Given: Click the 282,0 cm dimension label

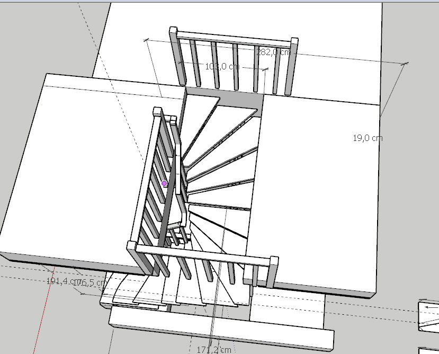Looking at the screenshot, I should (x=273, y=52).
